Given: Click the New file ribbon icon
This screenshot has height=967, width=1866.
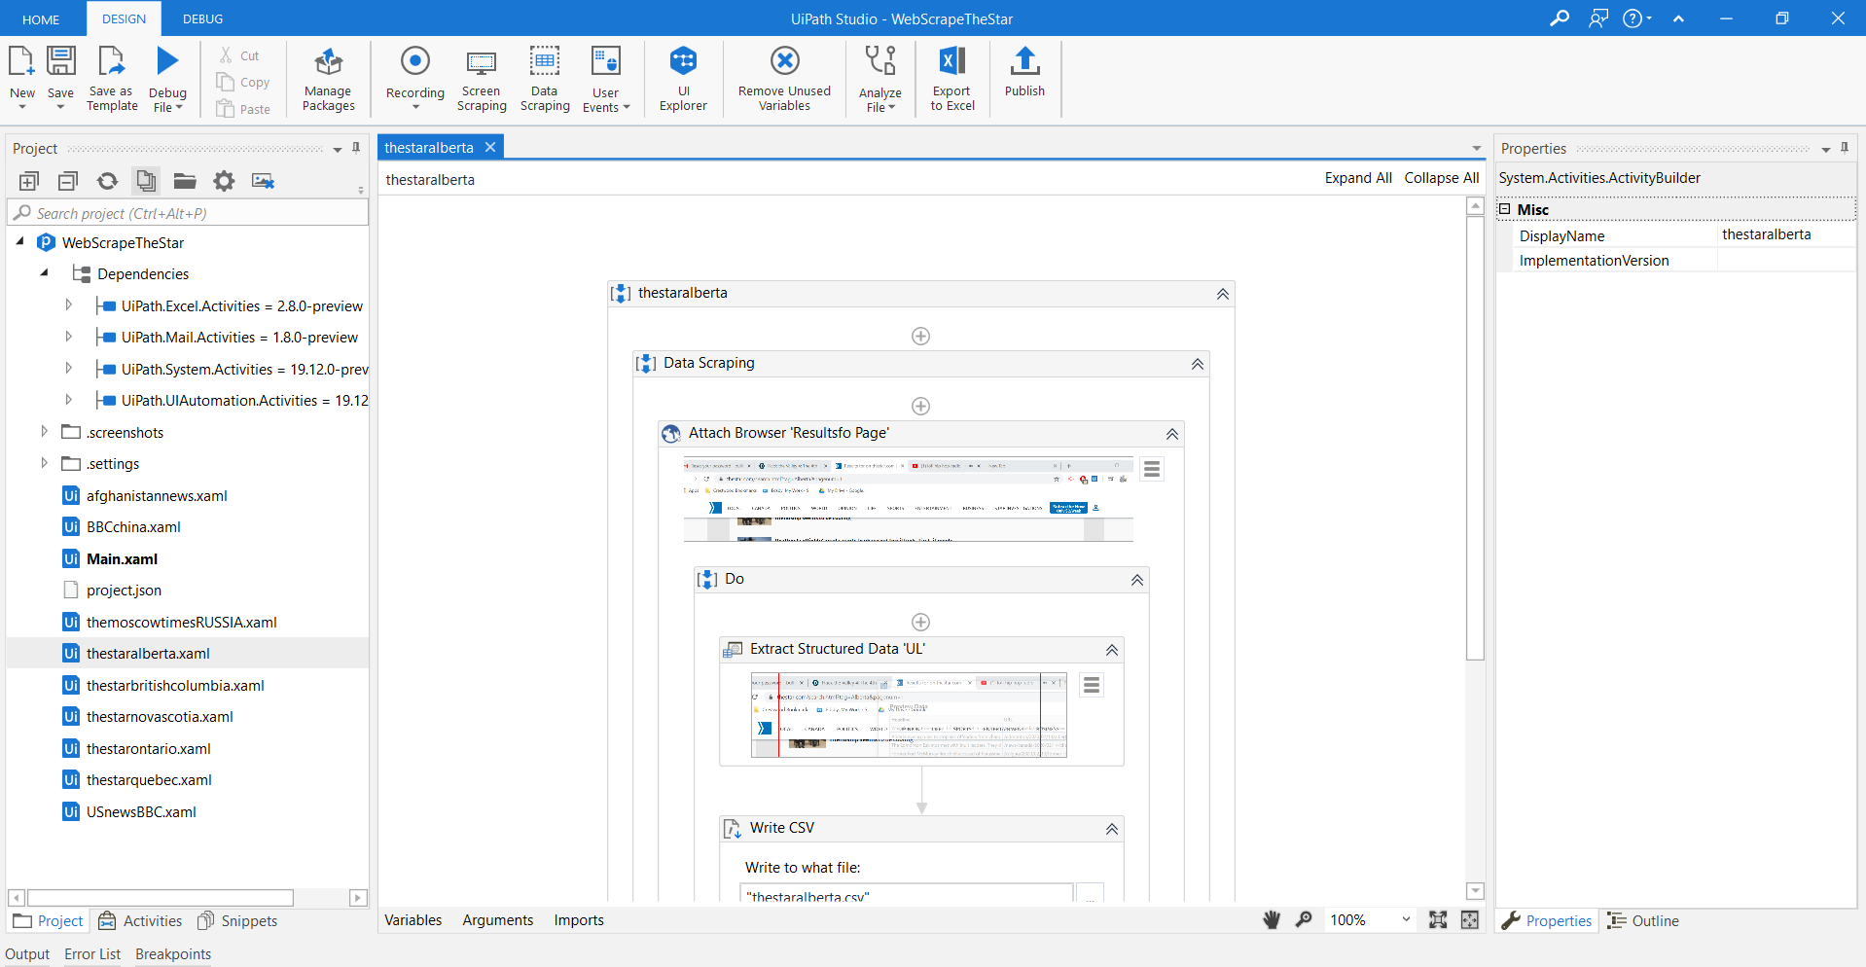Looking at the screenshot, I should click(21, 61).
